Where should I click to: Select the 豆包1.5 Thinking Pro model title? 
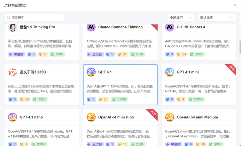37,27
